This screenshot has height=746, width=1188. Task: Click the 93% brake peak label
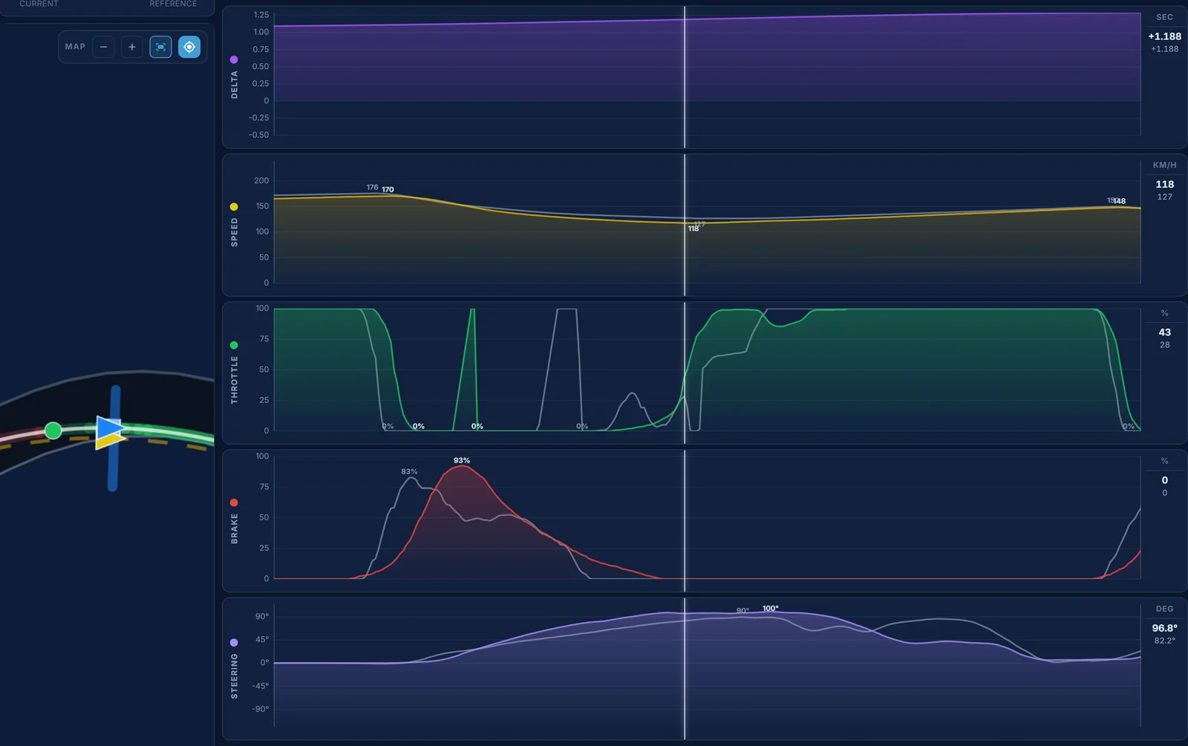tap(462, 460)
